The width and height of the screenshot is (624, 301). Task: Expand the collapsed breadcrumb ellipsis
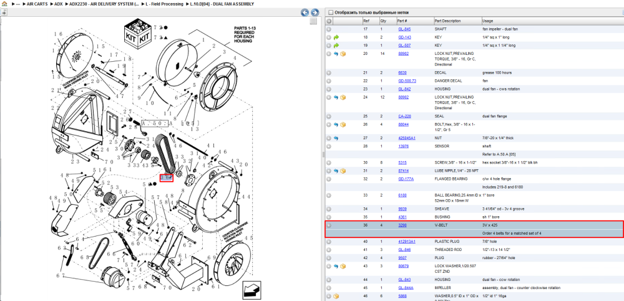(17, 4)
